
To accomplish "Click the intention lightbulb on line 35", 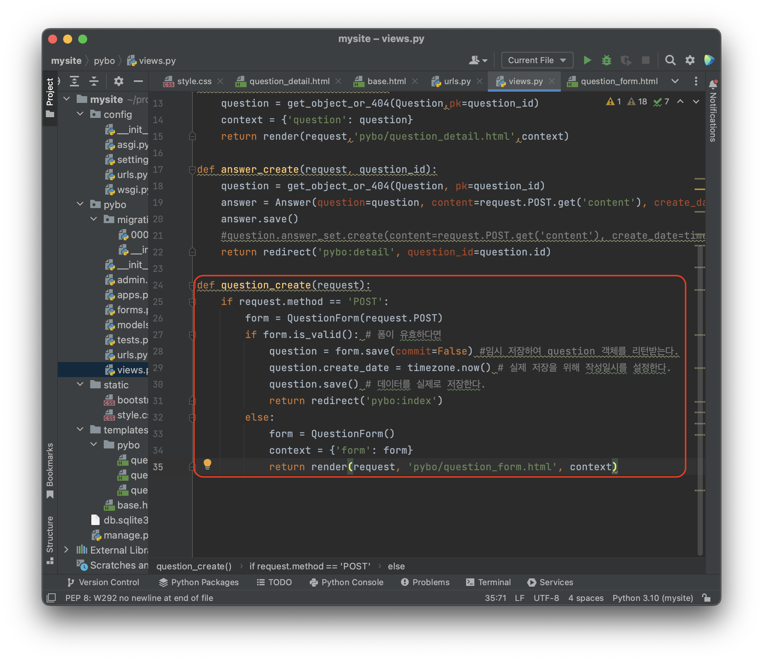I will (x=207, y=463).
